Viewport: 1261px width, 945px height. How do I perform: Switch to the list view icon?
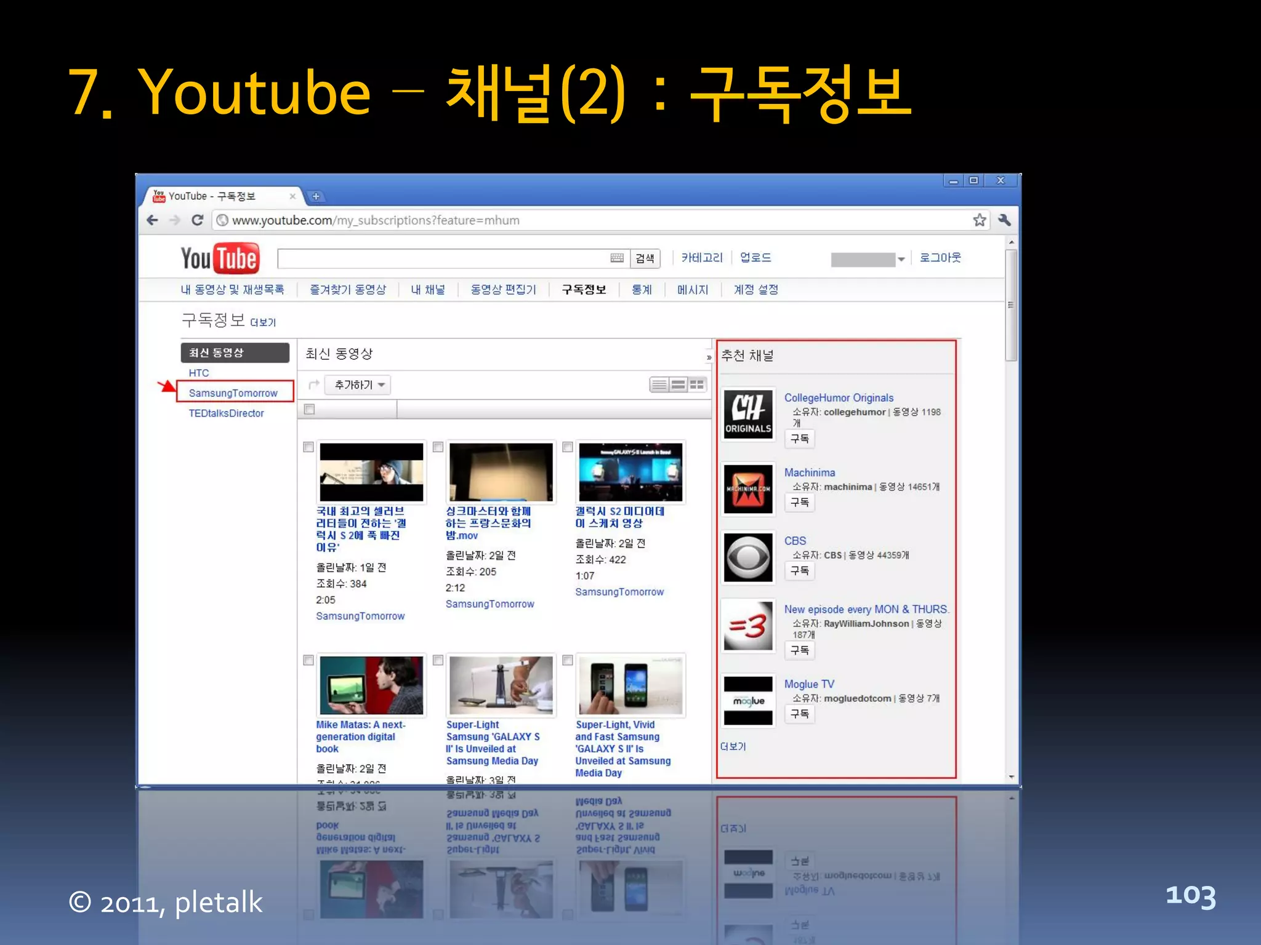point(659,385)
